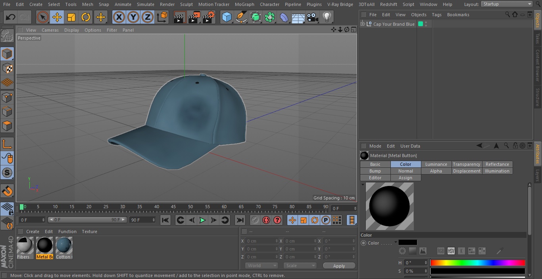Open the Scale mode dropdown
This screenshot has height=279, width=542.
point(300,266)
